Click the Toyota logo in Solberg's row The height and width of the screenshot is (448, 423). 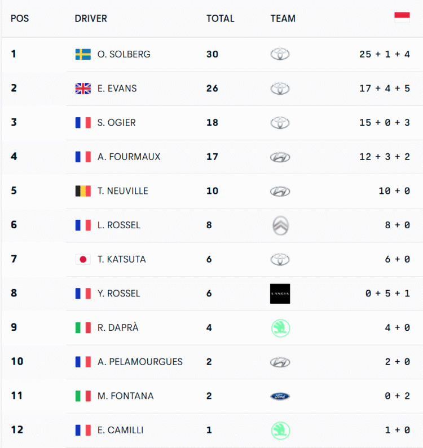click(x=280, y=54)
